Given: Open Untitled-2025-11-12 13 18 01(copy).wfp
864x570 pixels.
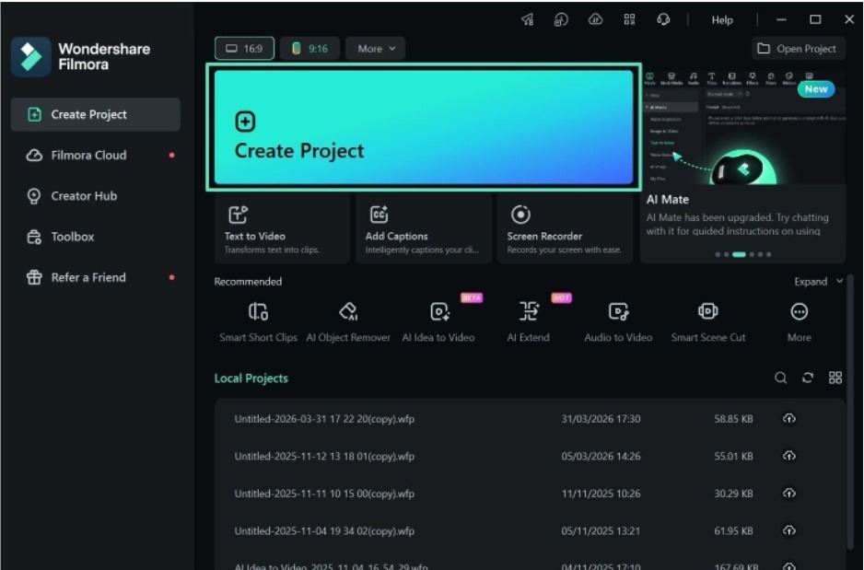Looking at the screenshot, I should pyautogui.click(x=324, y=457).
